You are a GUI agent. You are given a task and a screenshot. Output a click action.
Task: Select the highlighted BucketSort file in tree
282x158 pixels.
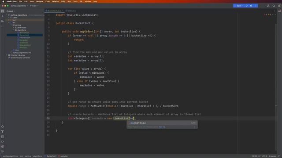25,35
